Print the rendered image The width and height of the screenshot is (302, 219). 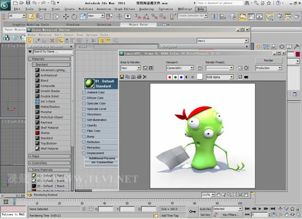coord(139,77)
